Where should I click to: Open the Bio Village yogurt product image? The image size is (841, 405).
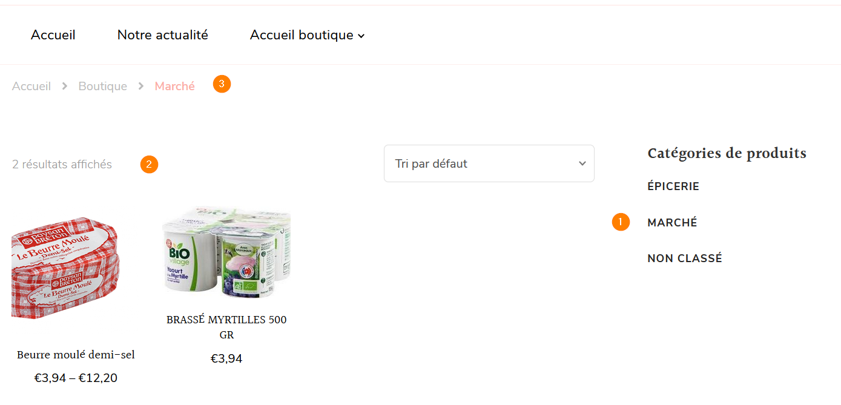click(226, 253)
